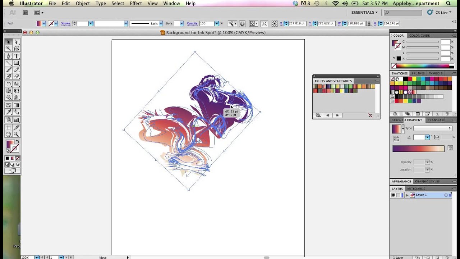Click the Illustrator search field
This screenshot has width=460, height=259.
[403, 13]
